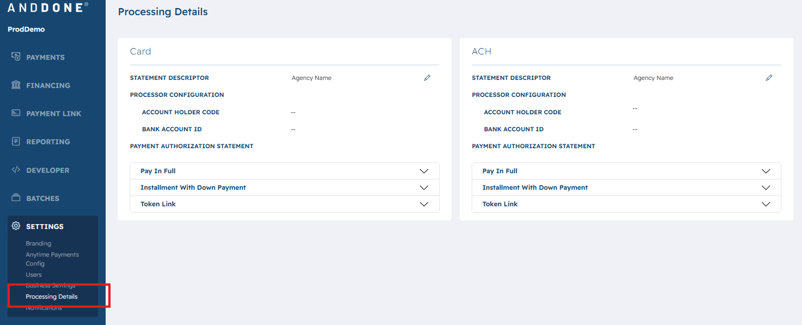Click Card Token Link label
This screenshot has width=802, height=325.
coord(158,204)
